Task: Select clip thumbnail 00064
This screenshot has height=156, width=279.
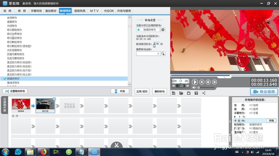Action: click(21, 105)
